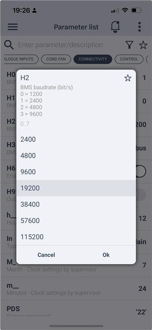
Task: Open the three-dot overflow menu
Action: tap(139, 27)
